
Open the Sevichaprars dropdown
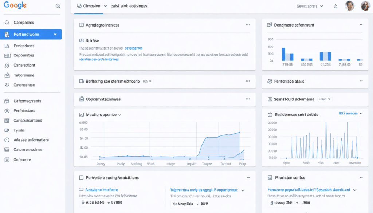tap(310, 6)
